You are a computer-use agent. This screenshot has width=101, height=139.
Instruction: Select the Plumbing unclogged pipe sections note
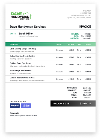[27, 66]
